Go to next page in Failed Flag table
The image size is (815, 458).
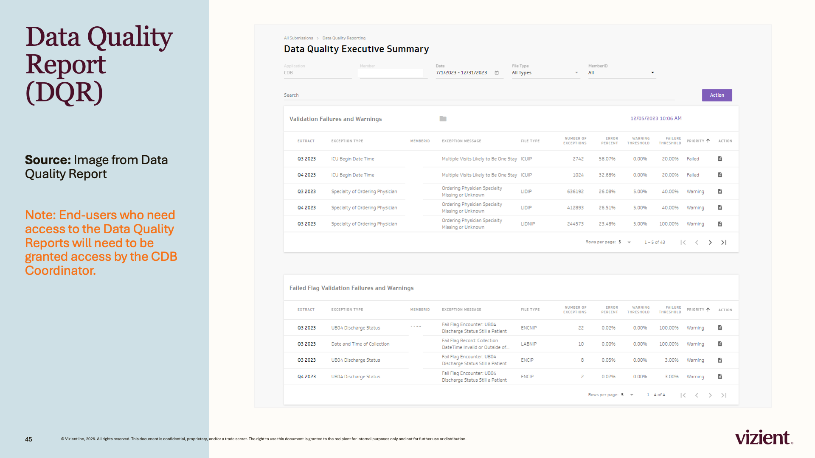coord(710,395)
